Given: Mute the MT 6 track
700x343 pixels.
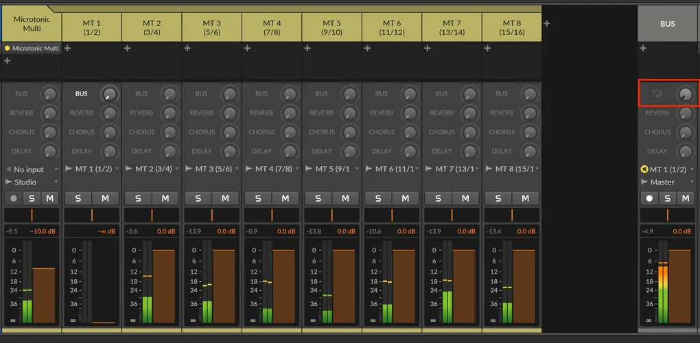Looking at the screenshot, I should [406, 198].
